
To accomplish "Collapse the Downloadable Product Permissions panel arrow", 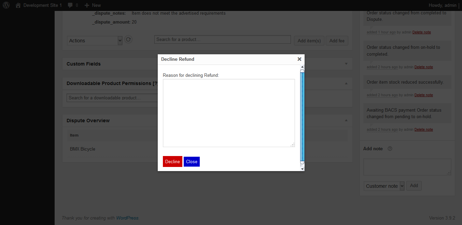I will 346,83.
